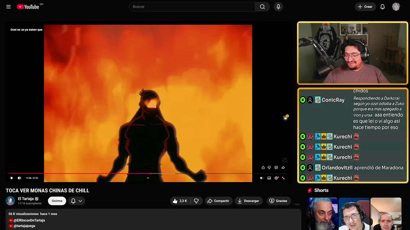This screenshot has height=230, width=410.
Task: Open player settings gear icon
Action: [x=276, y=178]
